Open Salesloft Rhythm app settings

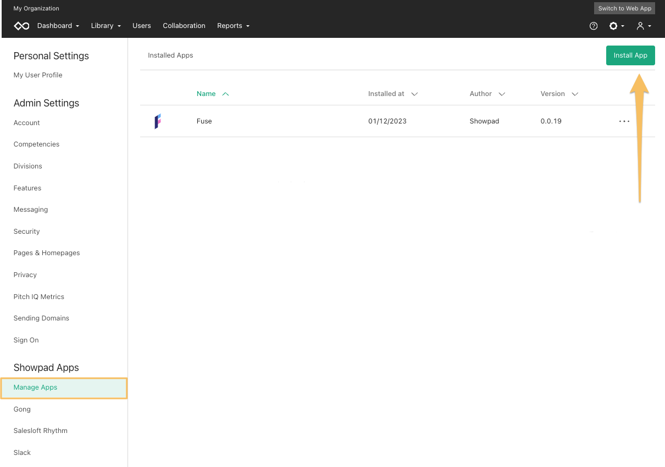pyautogui.click(x=41, y=431)
